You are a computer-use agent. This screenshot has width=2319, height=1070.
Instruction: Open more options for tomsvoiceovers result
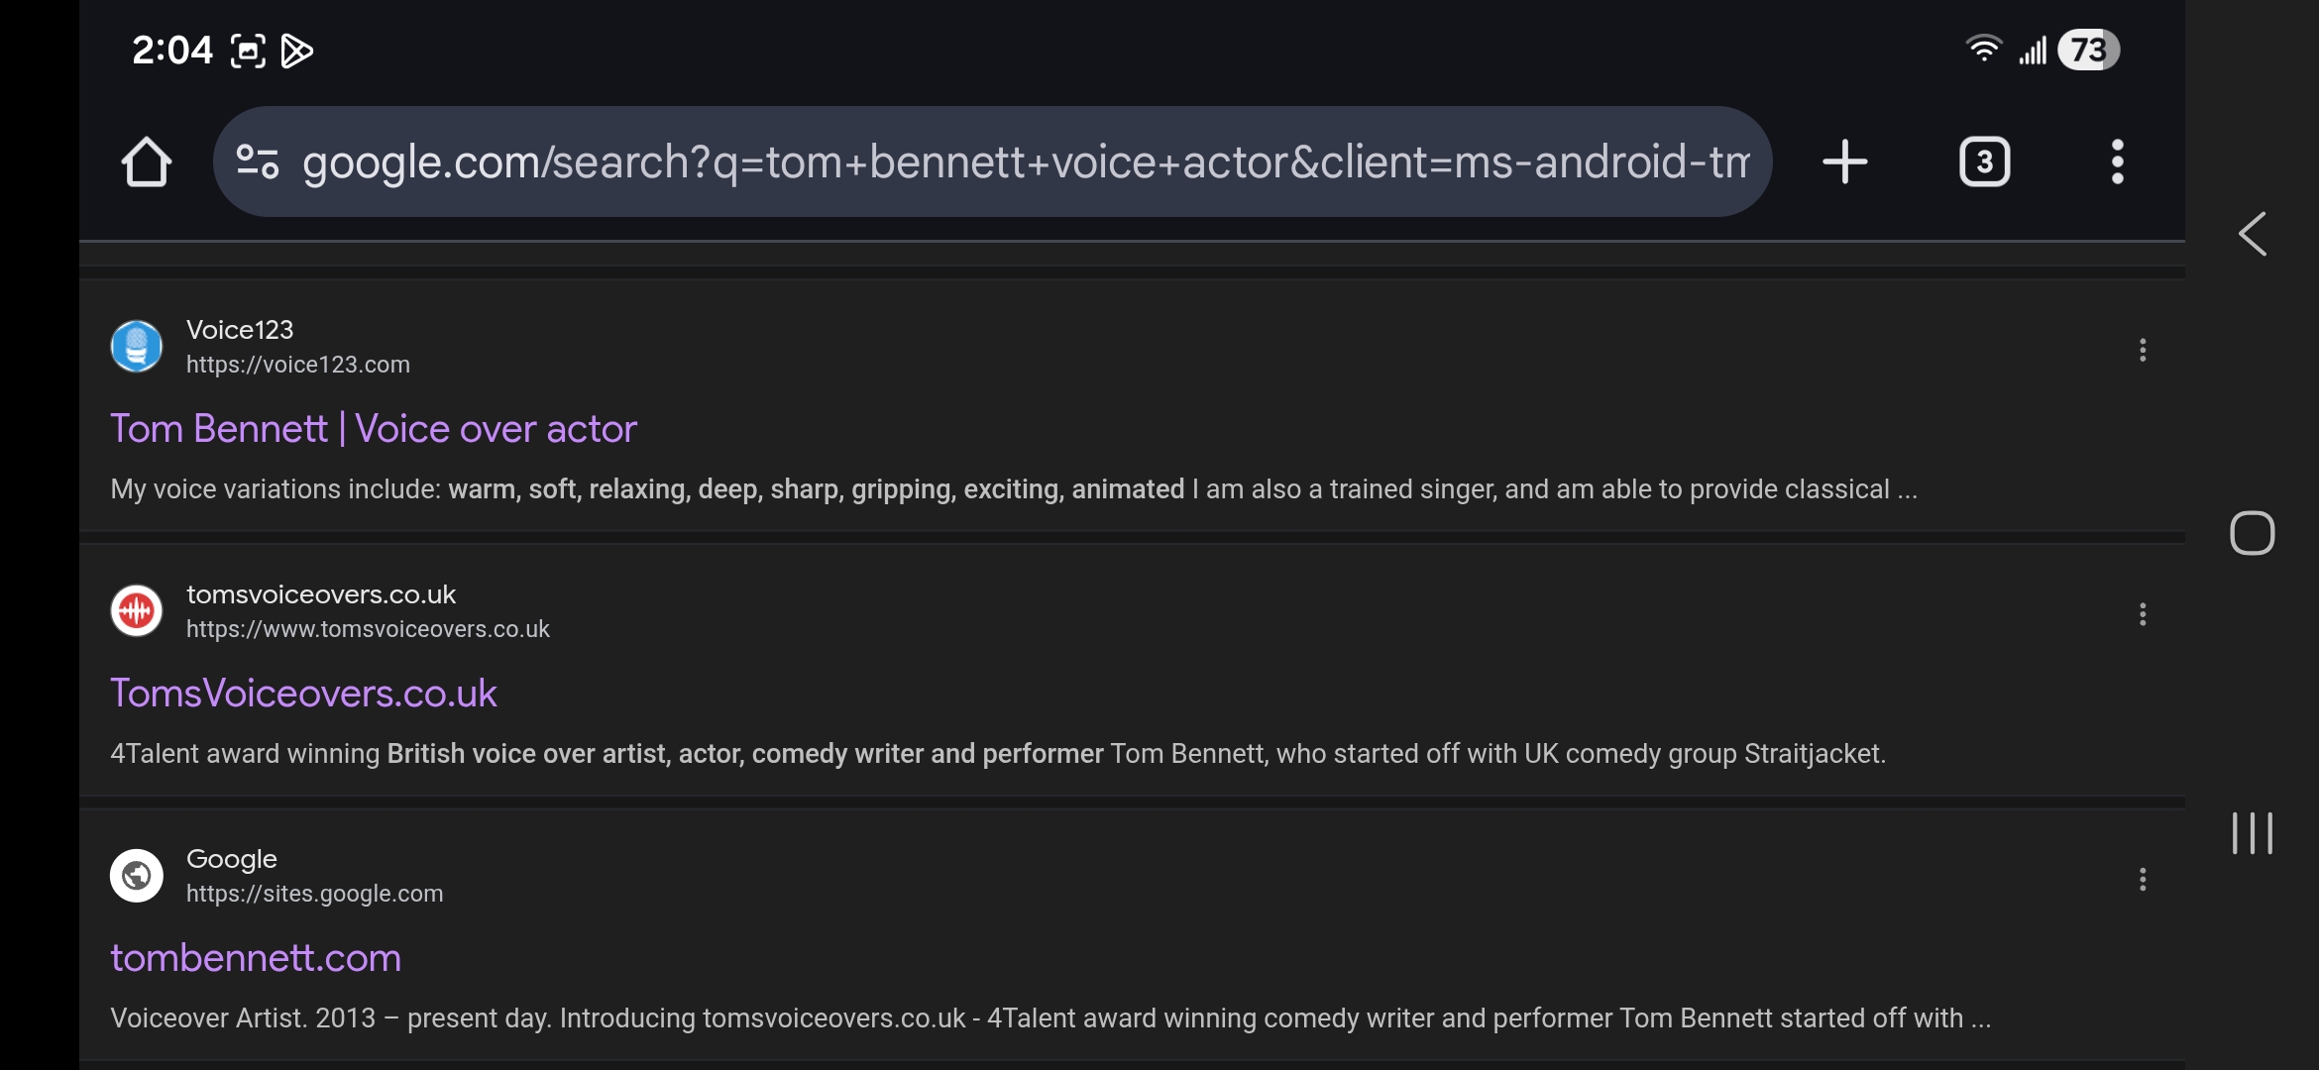[x=2143, y=614]
